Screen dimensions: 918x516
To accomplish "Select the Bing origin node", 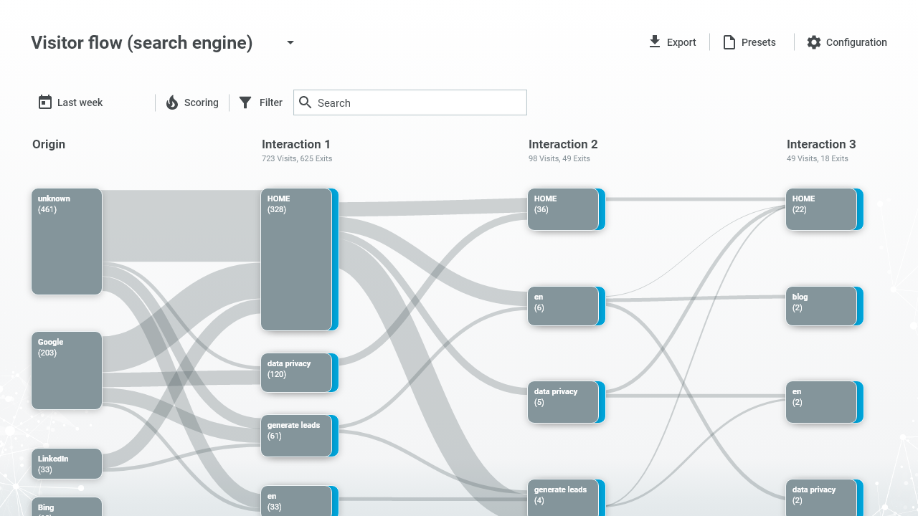I will coord(67,507).
